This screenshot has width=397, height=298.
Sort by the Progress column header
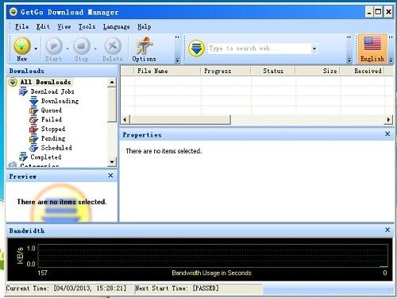pyautogui.click(x=225, y=71)
